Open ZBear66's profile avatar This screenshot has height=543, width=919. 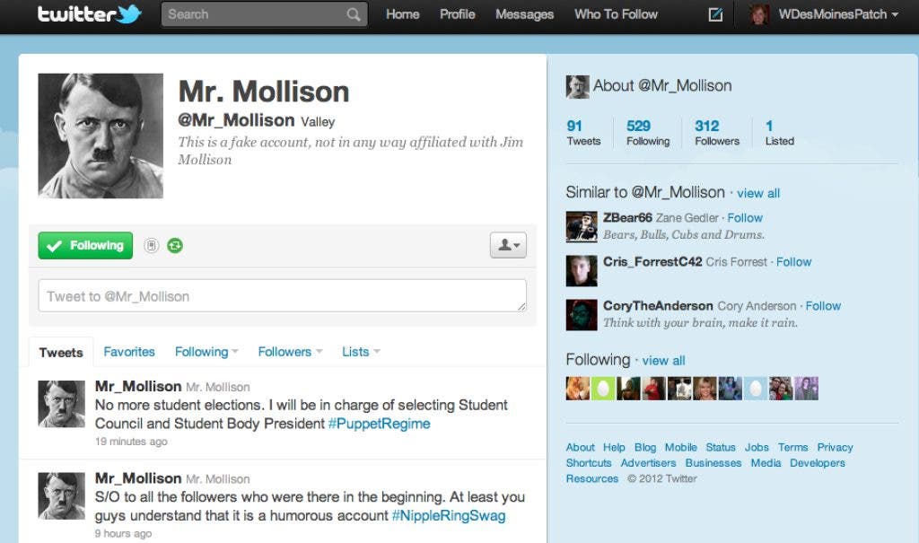582,226
